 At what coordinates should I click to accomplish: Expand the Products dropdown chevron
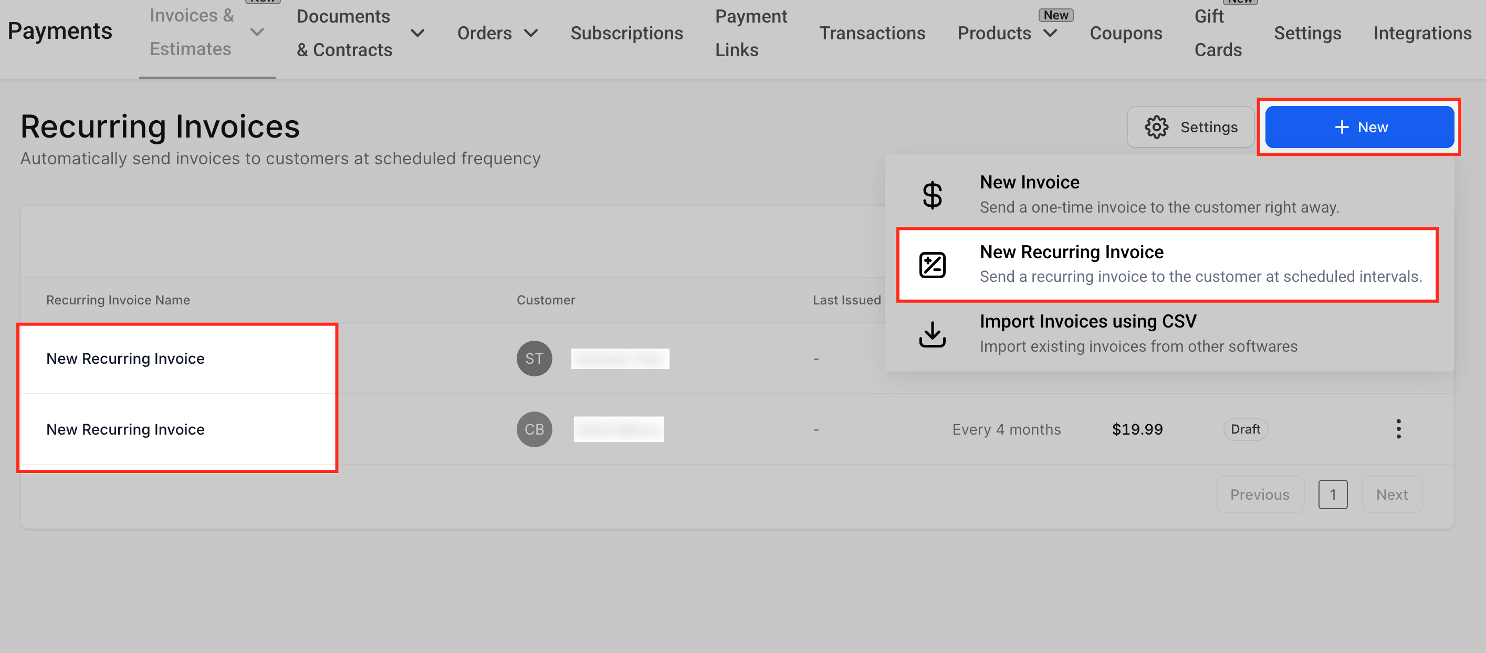[1051, 33]
